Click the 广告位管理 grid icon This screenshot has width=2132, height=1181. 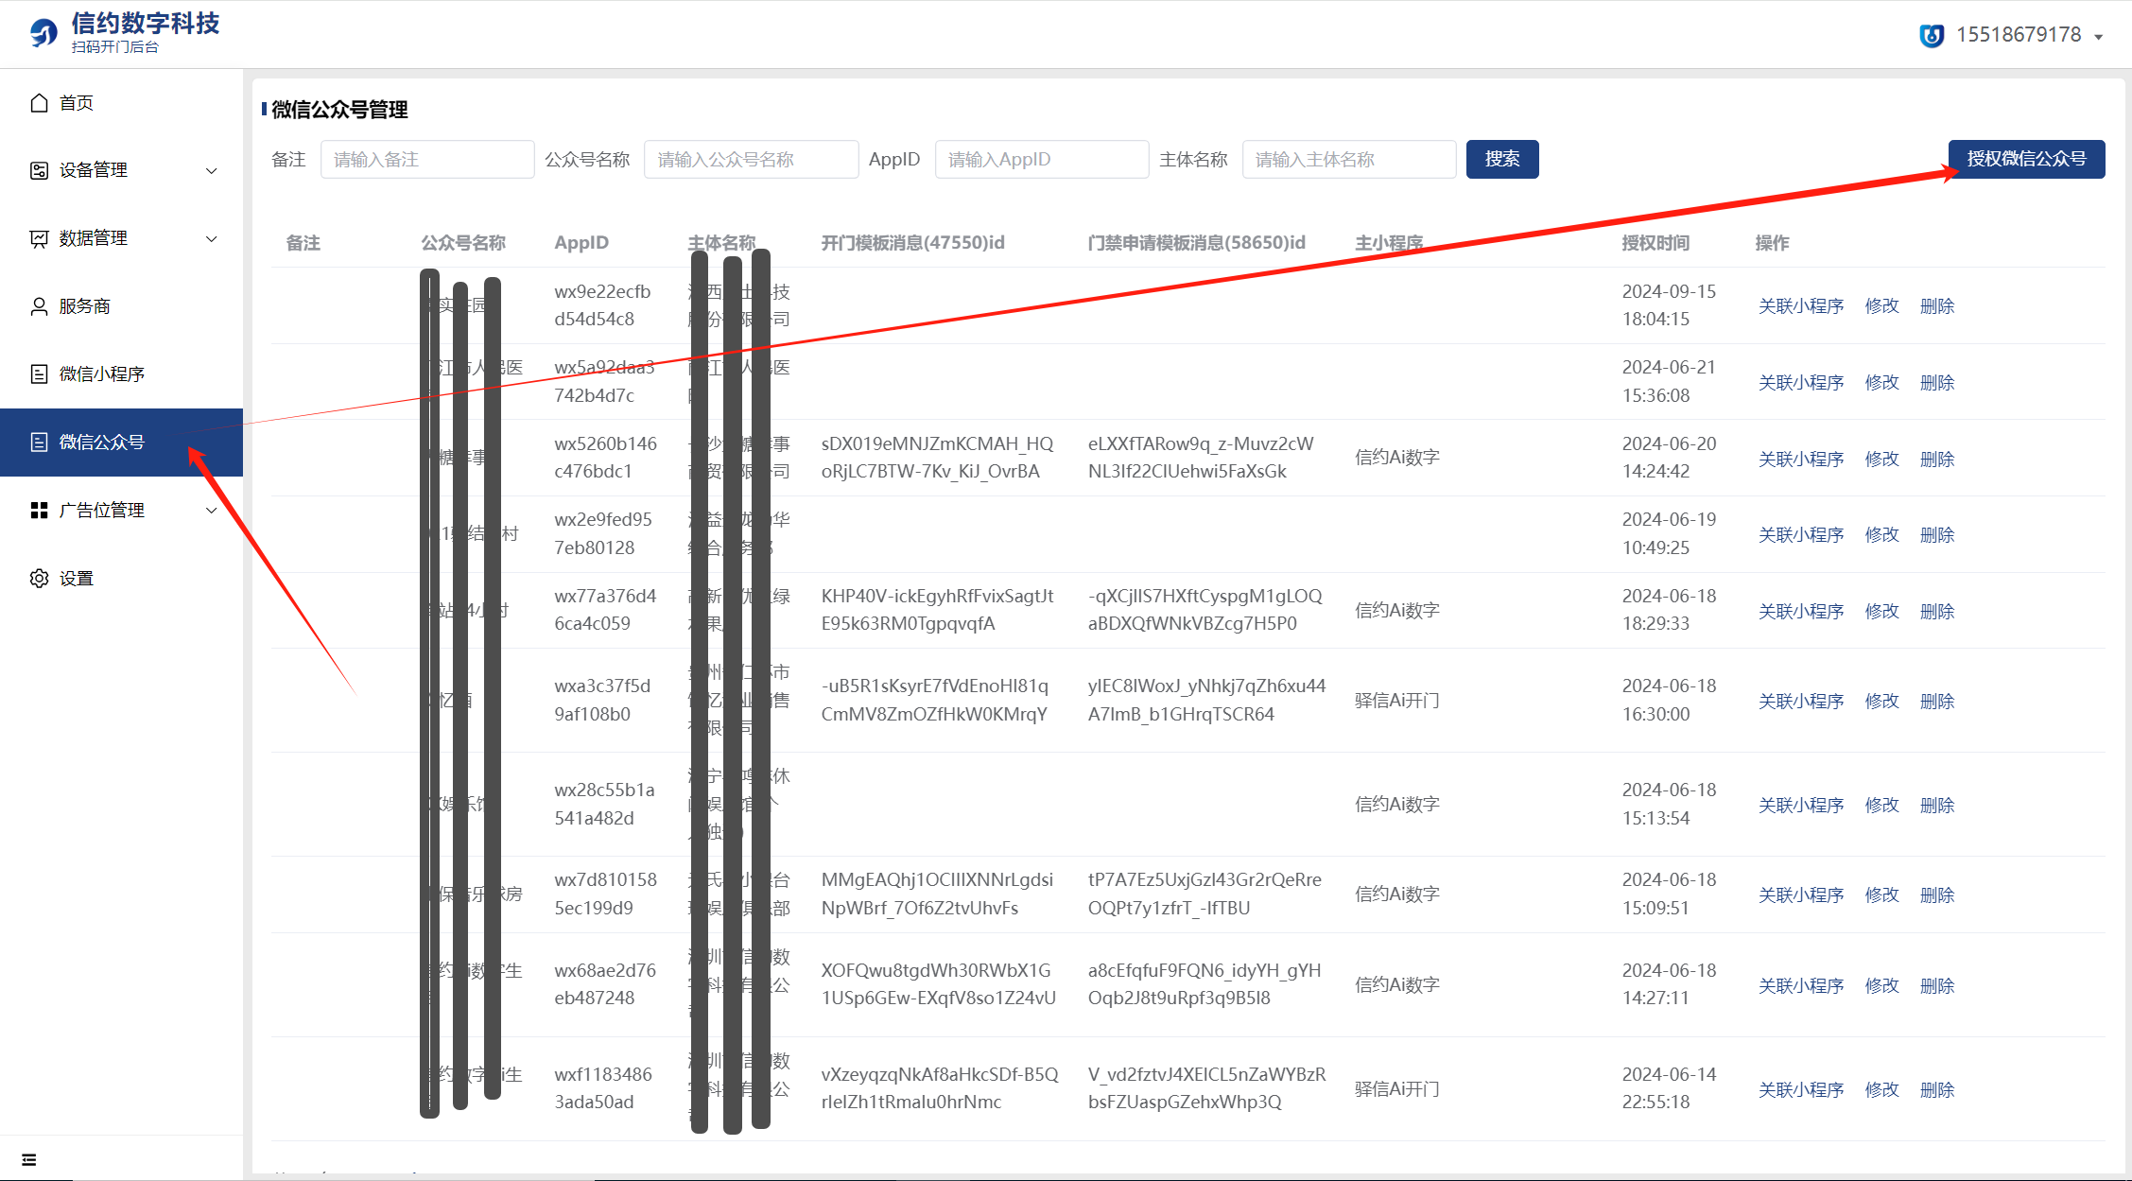point(39,511)
